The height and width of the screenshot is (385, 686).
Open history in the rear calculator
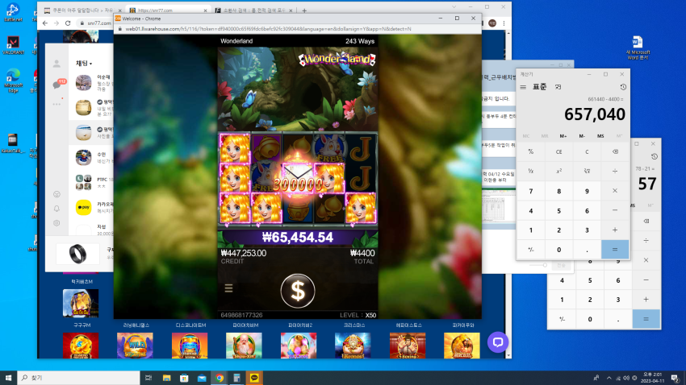click(654, 157)
